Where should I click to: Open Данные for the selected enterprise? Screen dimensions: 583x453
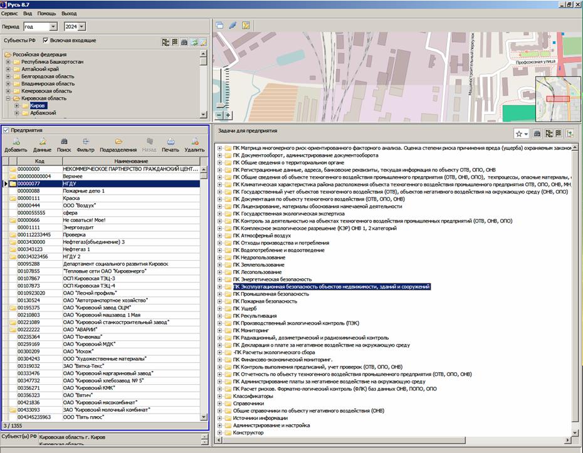(x=42, y=142)
